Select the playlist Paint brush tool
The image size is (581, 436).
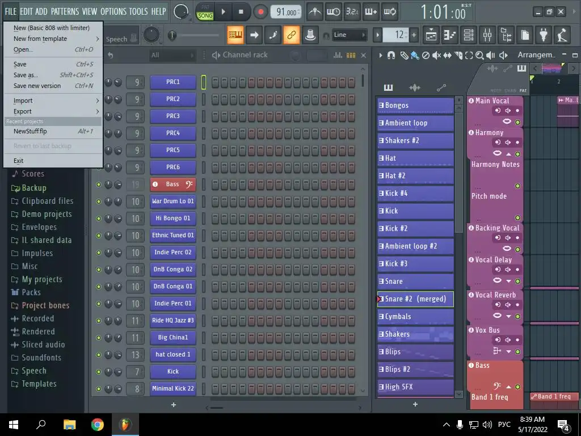tap(415, 55)
